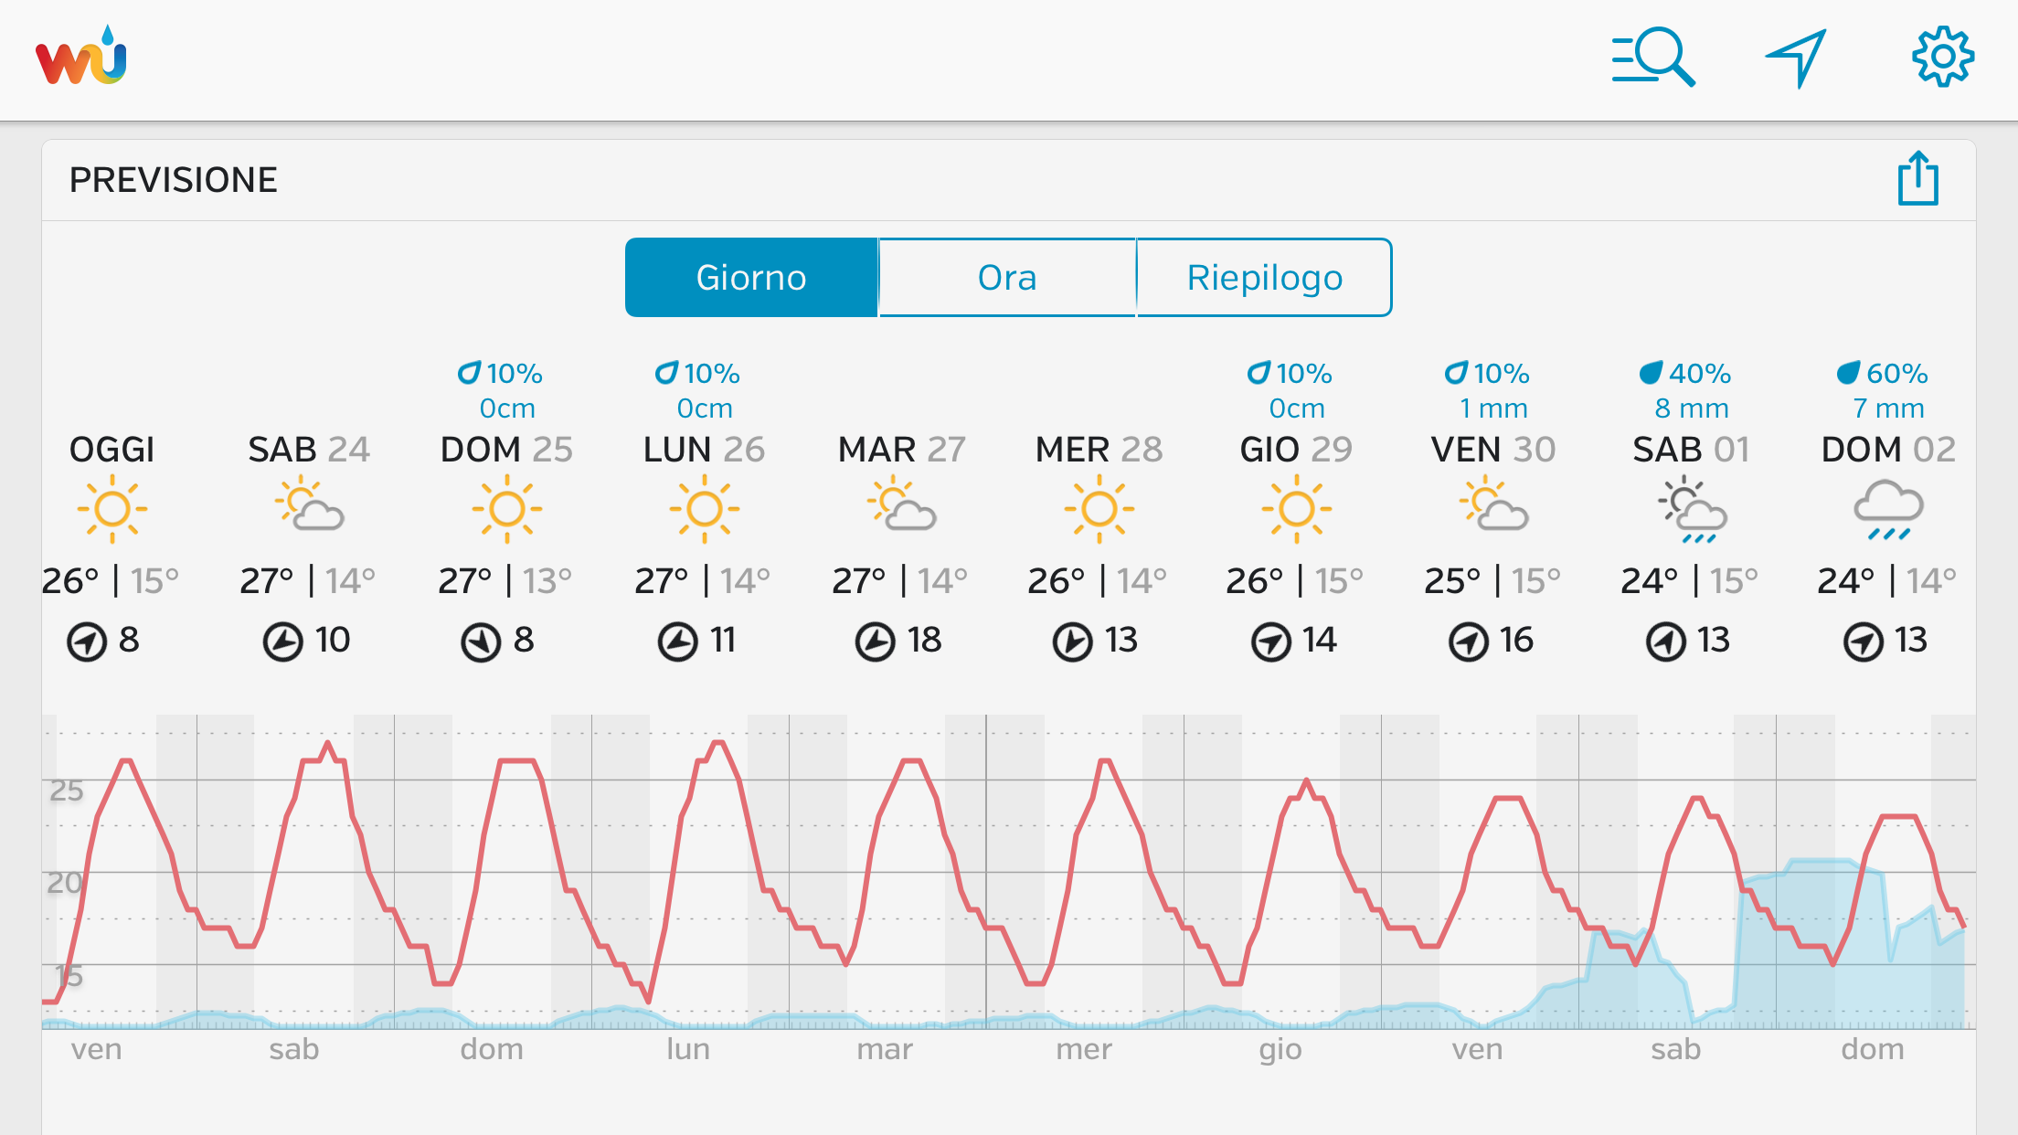Tap the 'mer' label on chart axis
This screenshot has height=1135, width=2018.
[x=1084, y=1049]
